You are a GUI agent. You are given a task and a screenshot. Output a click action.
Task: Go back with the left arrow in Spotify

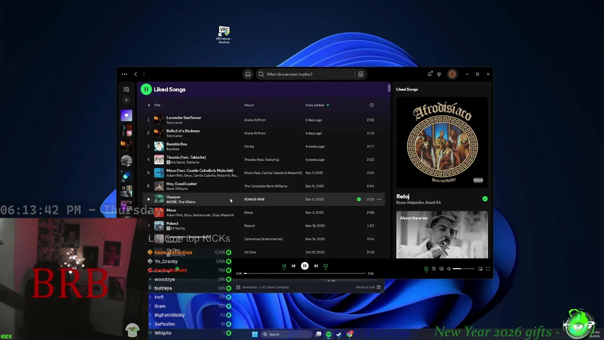tap(135, 74)
